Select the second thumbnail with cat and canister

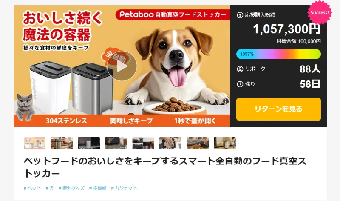click(62, 143)
